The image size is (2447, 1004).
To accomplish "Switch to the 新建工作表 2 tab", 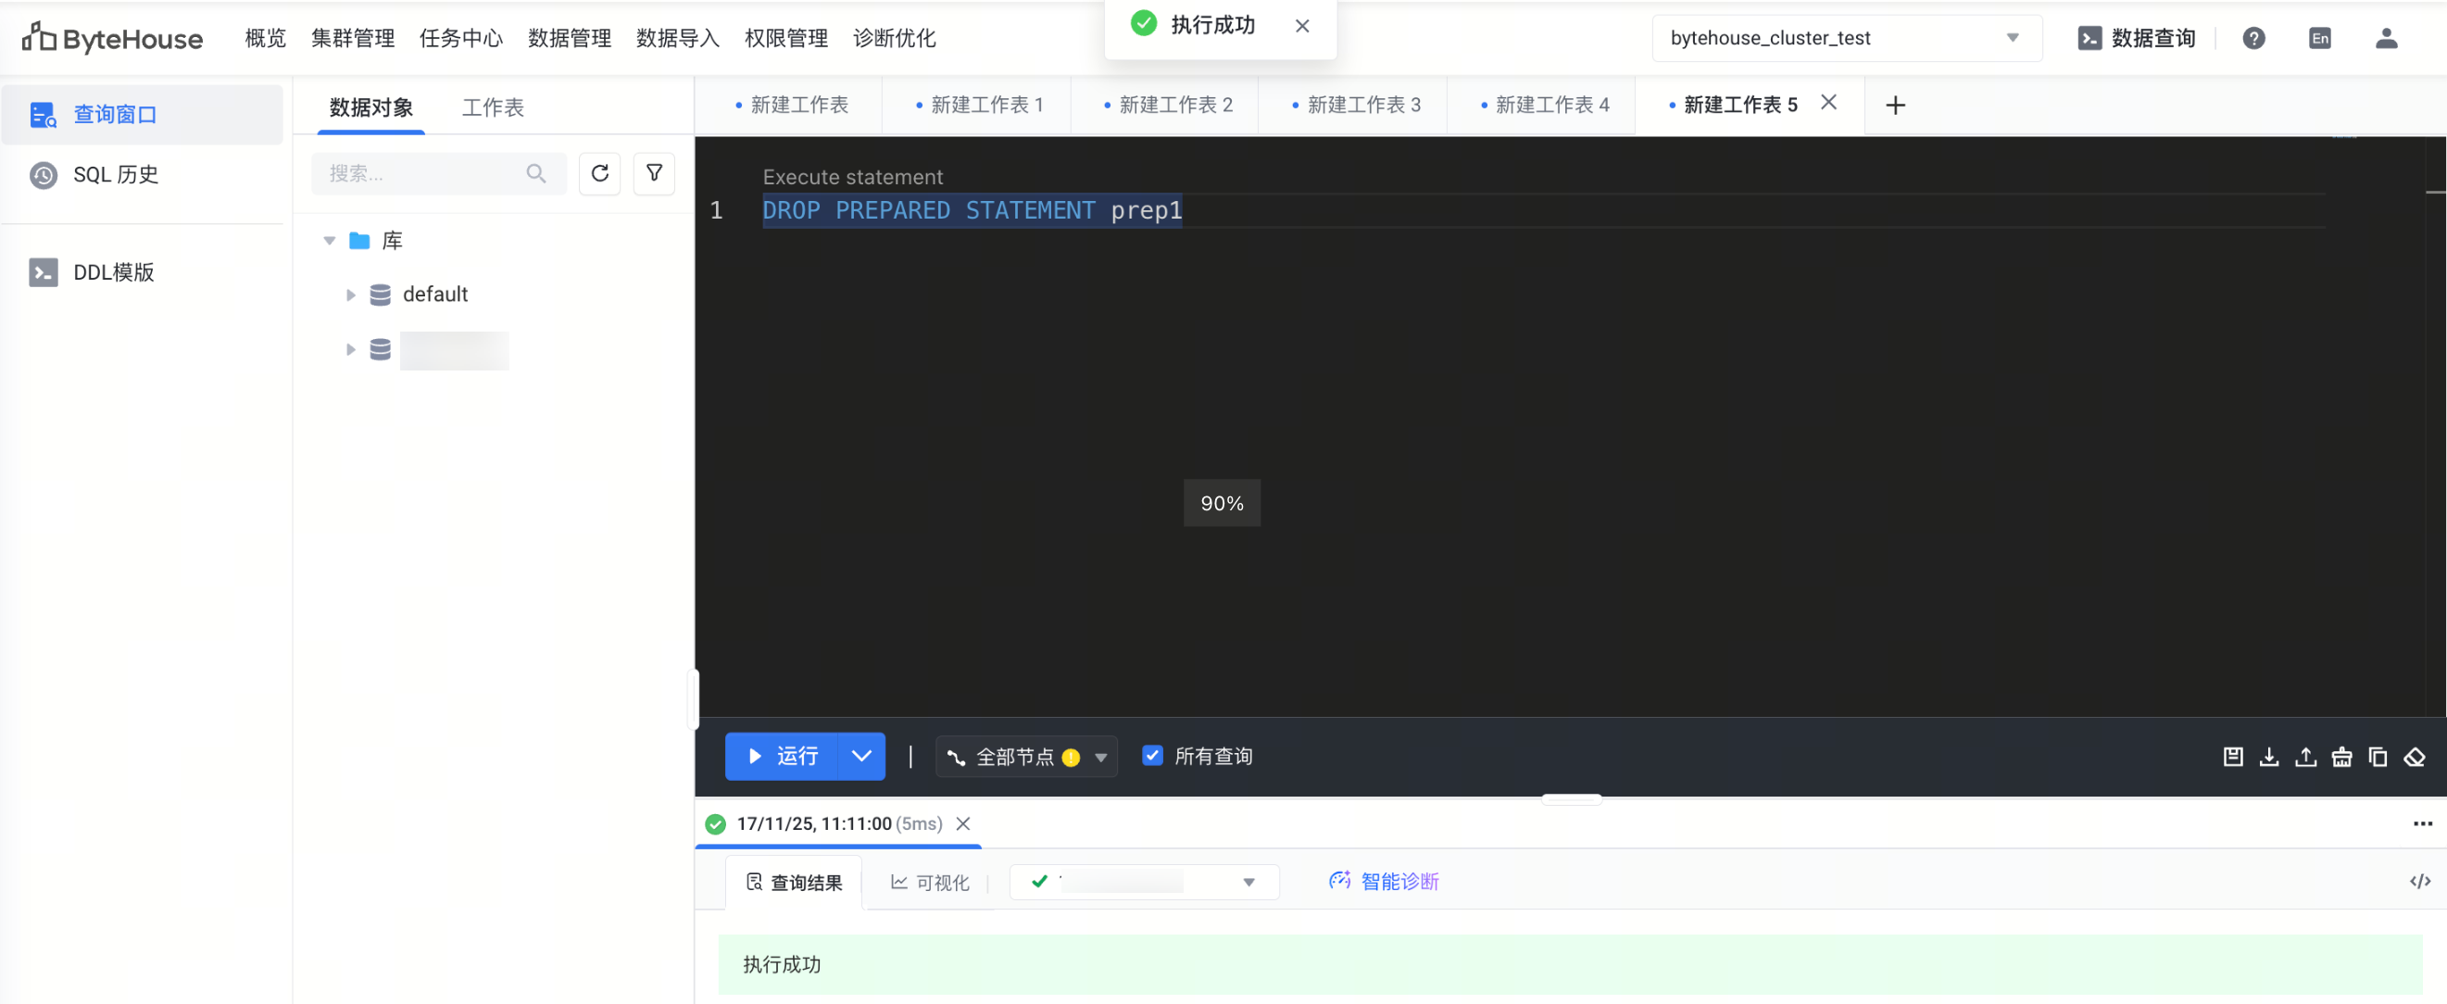I will coord(1174,106).
